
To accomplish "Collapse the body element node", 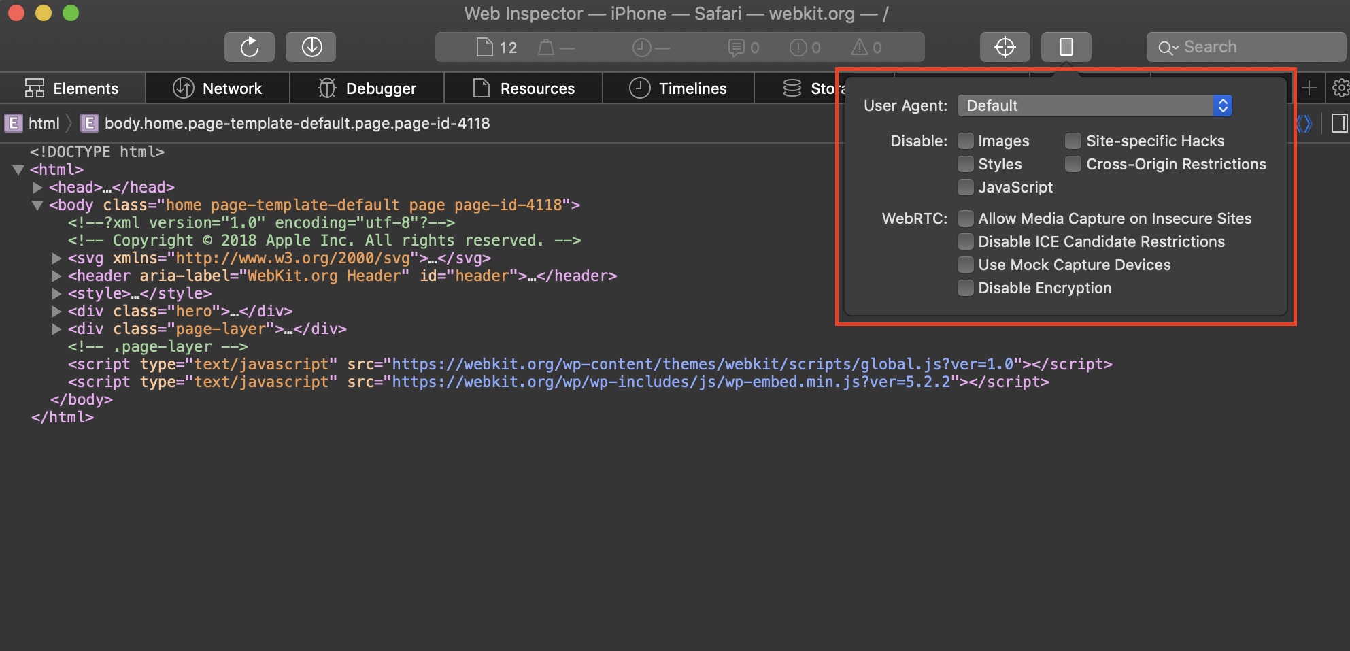I will (37, 205).
